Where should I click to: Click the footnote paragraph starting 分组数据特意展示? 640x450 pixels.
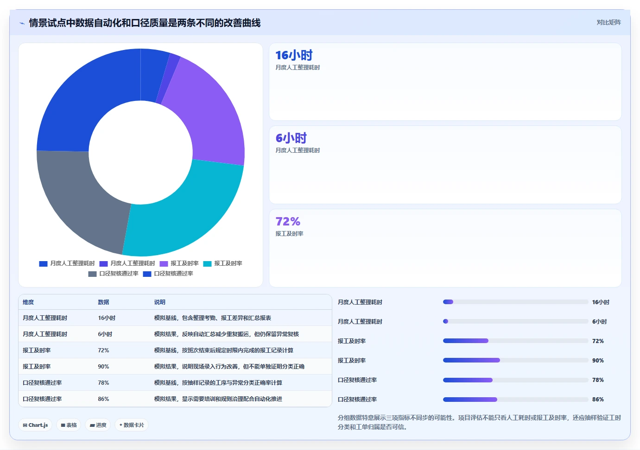click(x=479, y=422)
